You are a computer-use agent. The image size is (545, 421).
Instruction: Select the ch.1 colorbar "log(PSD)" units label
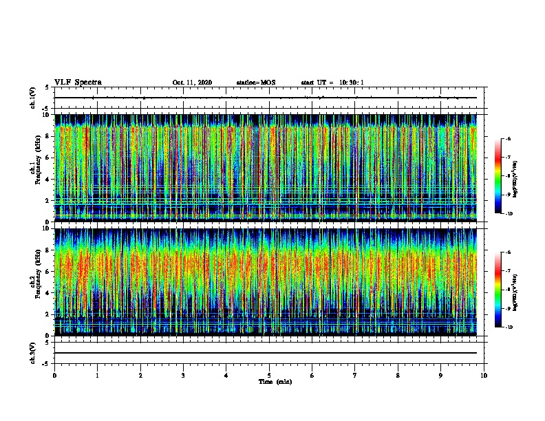515,180
